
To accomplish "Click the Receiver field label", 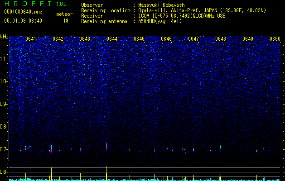I will coord(92,16).
